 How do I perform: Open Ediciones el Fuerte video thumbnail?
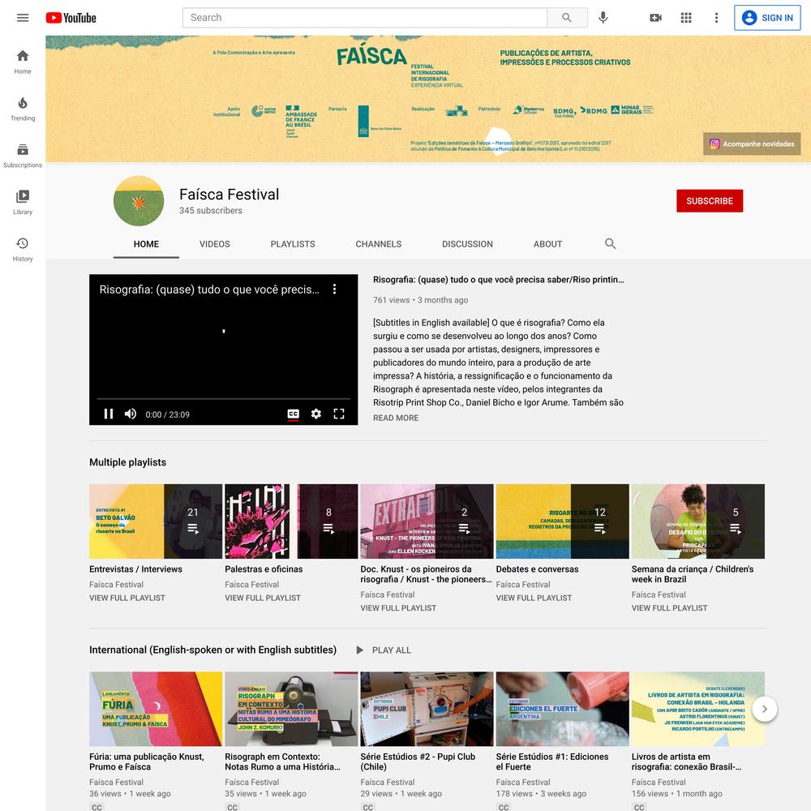(563, 709)
